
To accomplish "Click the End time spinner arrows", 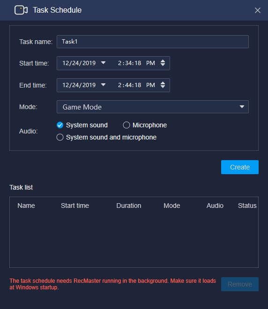I will click(x=163, y=85).
